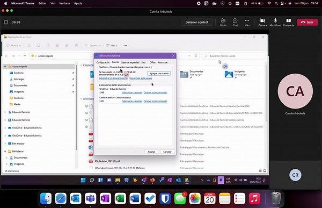Select the Cuenta tab in OneDrive dialog
Image resolution: width=322 pixels, height=208 pixels.
[115, 62]
